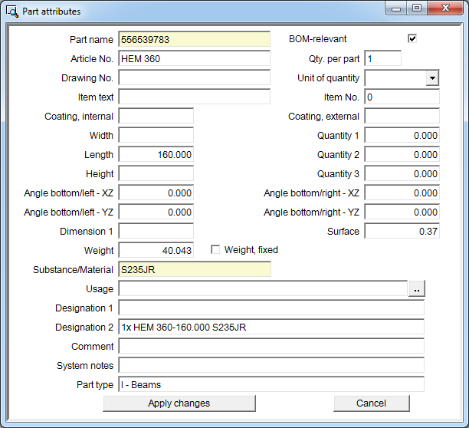Image resolution: width=469 pixels, height=428 pixels.
Task: Click the Part attributes title bar icon
Action: coord(11,12)
